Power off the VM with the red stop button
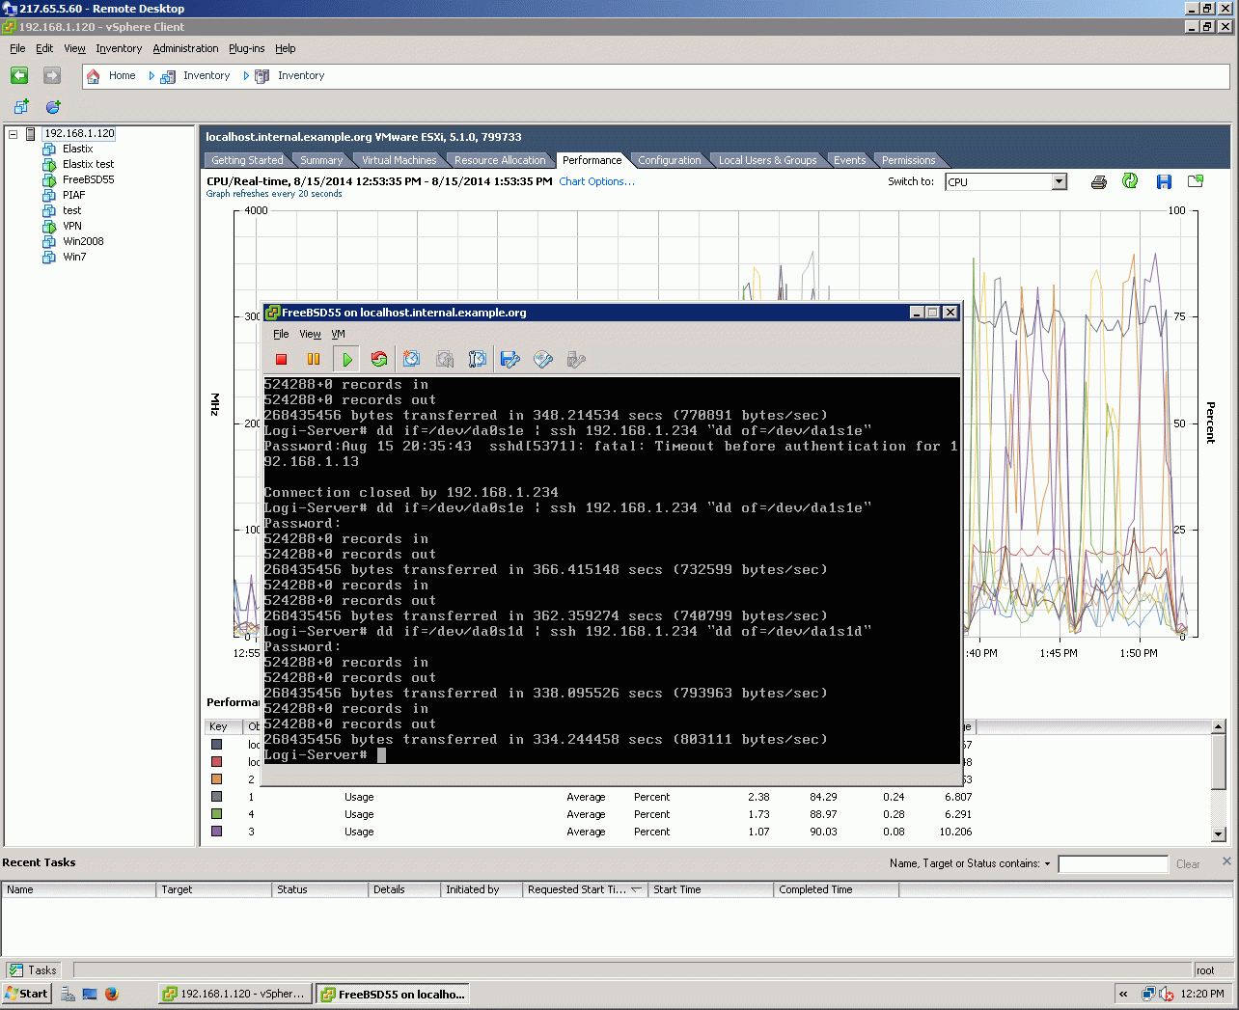The height and width of the screenshot is (1010, 1239). [282, 360]
